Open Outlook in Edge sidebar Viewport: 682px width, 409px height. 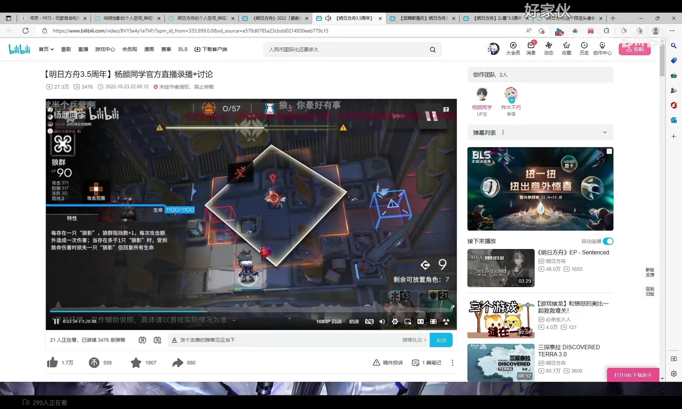coord(673,120)
